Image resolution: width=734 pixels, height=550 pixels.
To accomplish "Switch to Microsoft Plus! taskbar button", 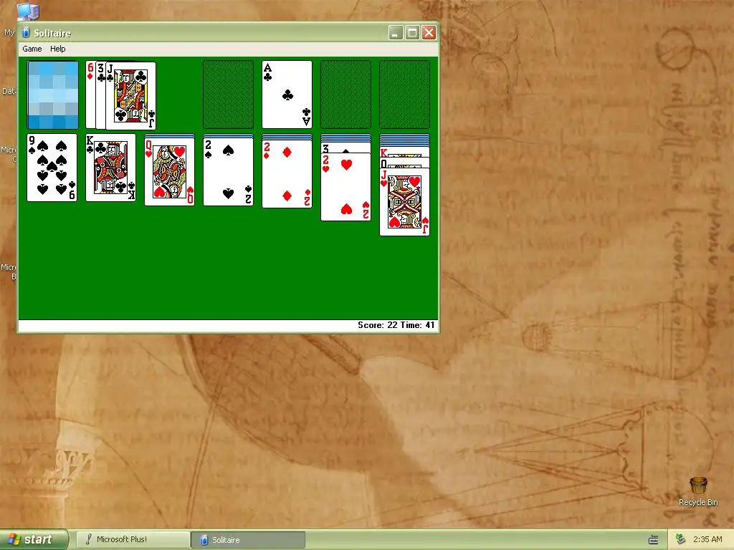I will pyautogui.click(x=133, y=540).
